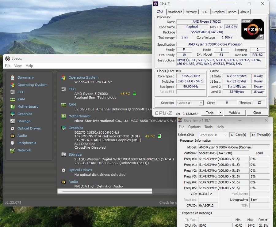Open the Help menu in Speccy
This screenshot has width=276, height=227.
click(29, 66)
